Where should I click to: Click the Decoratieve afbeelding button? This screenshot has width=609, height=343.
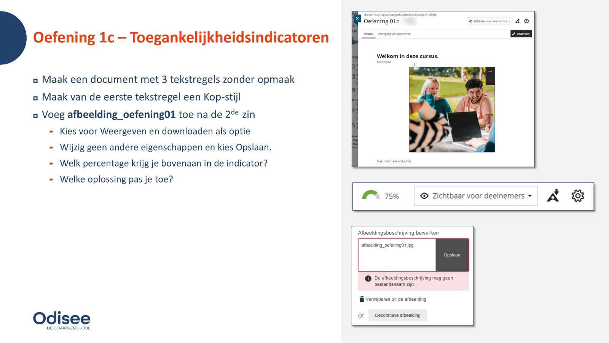(398, 316)
